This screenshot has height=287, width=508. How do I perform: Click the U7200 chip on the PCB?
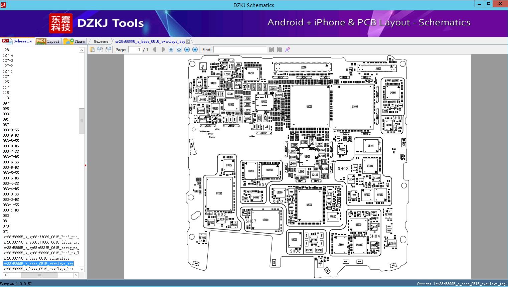(x=219, y=193)
